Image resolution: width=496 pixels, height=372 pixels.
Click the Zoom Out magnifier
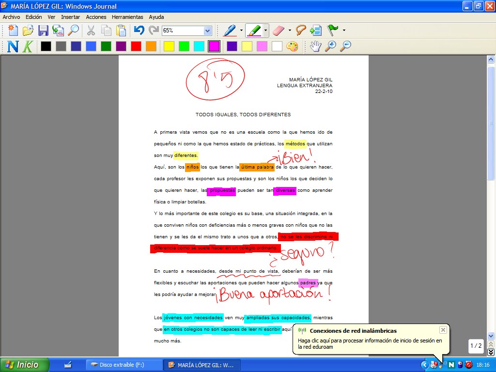click(x=346, y=46)
